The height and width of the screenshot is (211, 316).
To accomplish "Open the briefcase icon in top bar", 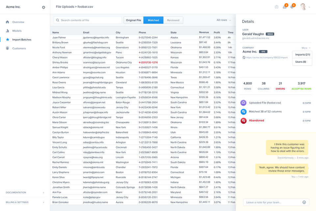I will click(x=276, y=7).
